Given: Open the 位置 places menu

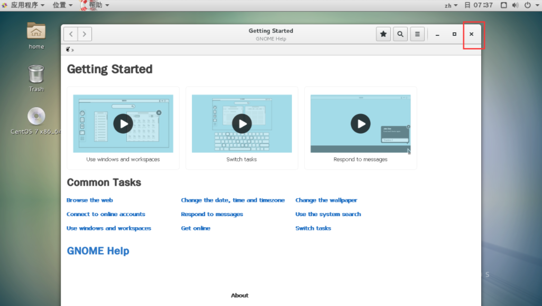Looking at the screenshot, I should point(62,5).
